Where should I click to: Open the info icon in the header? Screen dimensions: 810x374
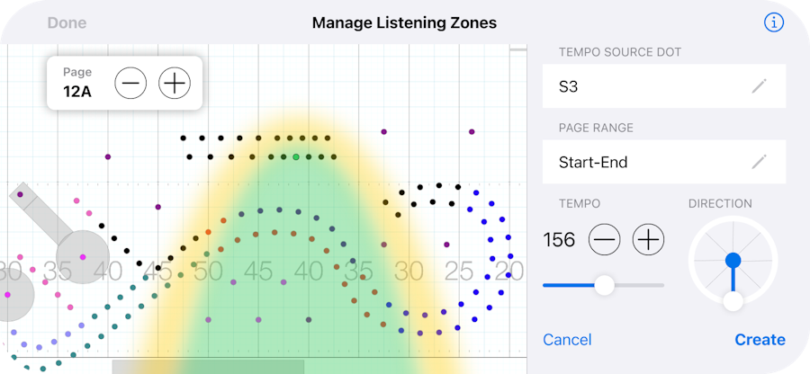(x=774, y=22)
